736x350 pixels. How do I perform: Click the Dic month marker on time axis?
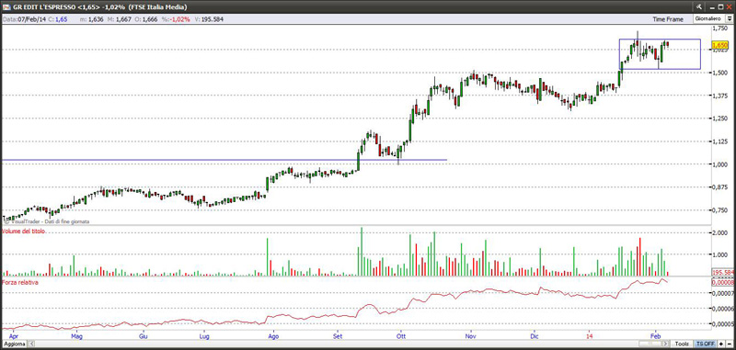[x=534, y=336]
